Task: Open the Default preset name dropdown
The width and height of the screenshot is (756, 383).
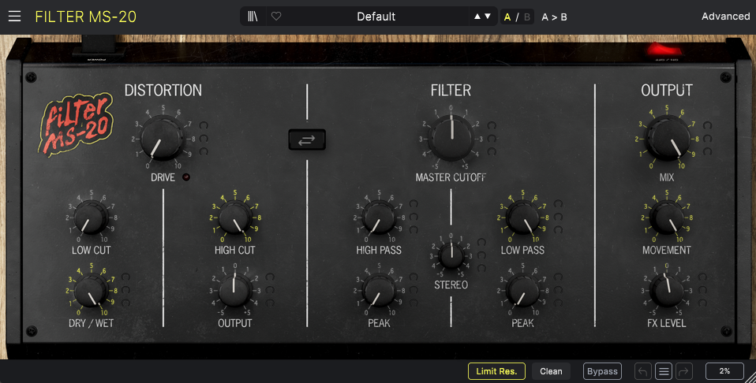Action: point(376,17)
